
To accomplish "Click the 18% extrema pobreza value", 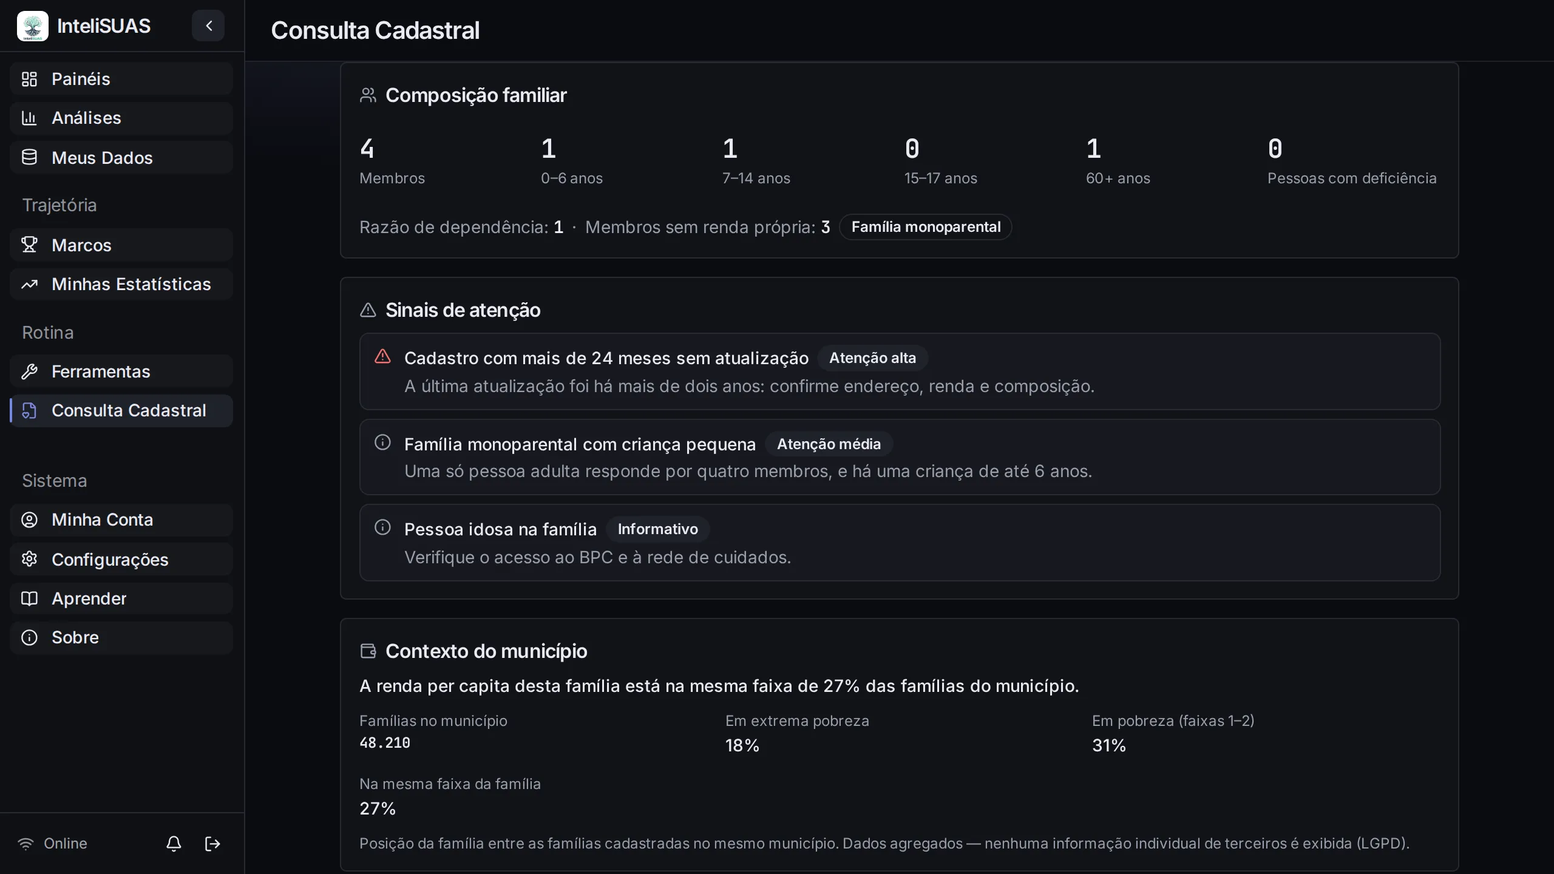I will (742, 745).
